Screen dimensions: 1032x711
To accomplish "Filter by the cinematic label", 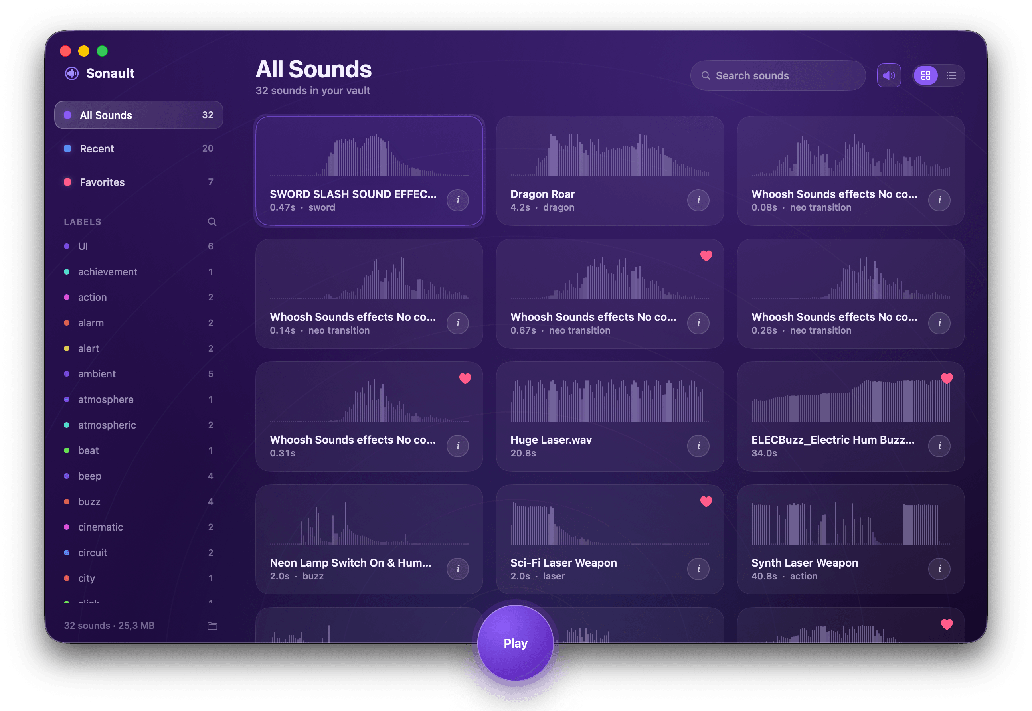I will [138, 527].
